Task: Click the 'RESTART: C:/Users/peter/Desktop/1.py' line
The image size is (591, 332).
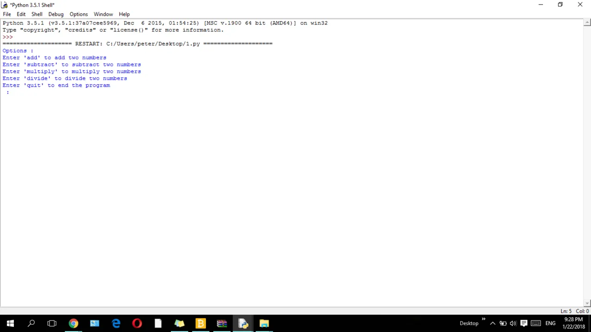Action: [x=138, y=44]
